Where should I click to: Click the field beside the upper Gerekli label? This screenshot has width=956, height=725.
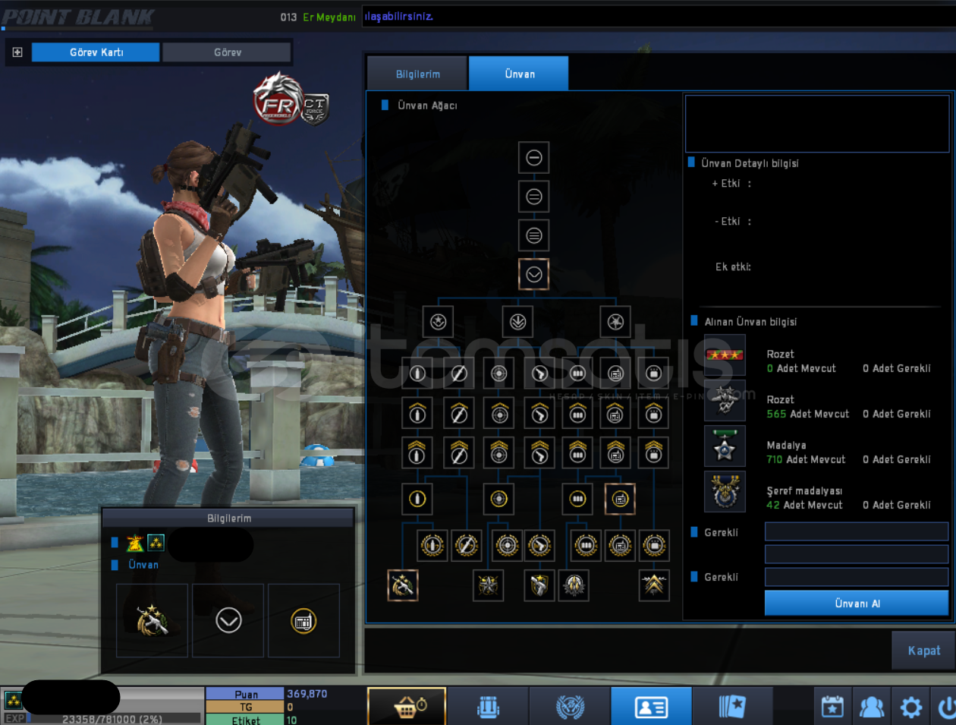pos(857,531)
